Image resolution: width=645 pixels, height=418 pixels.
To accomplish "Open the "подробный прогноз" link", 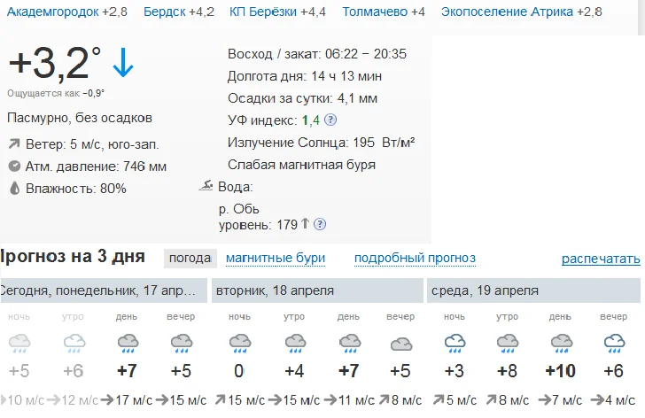I will 415,259.
